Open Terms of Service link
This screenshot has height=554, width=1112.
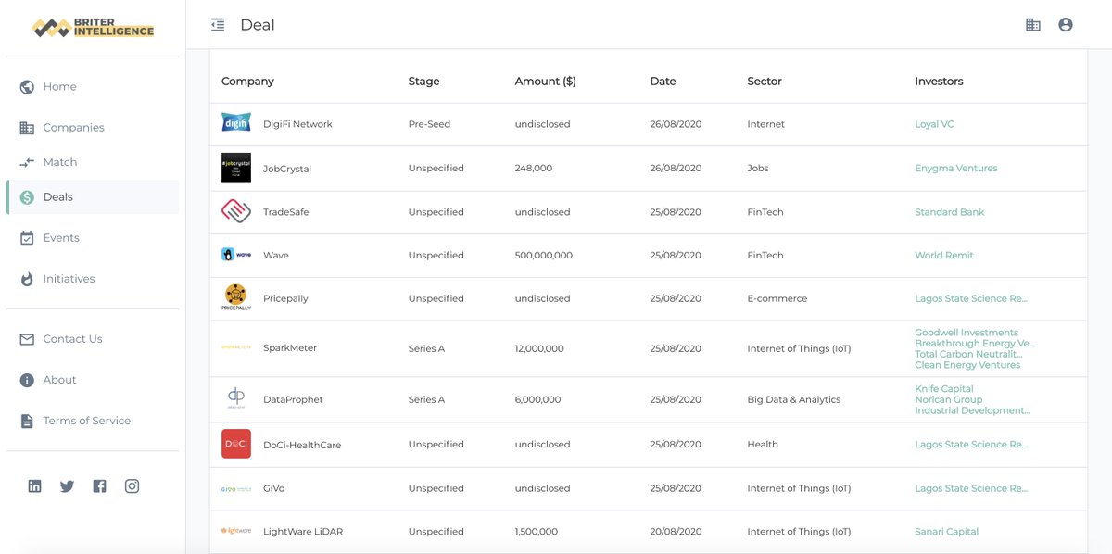[x=87, y=421]
